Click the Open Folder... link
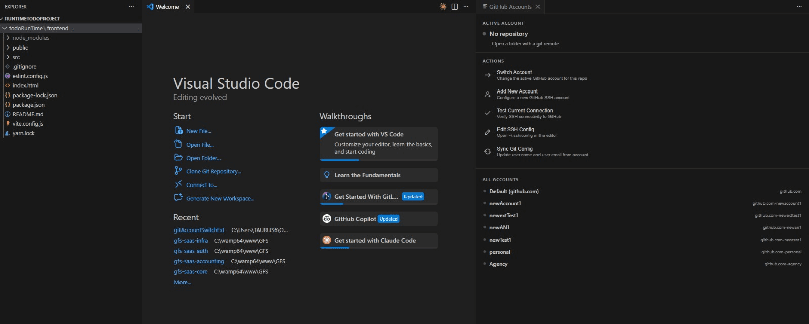809x324 pixels. point(203,158)
